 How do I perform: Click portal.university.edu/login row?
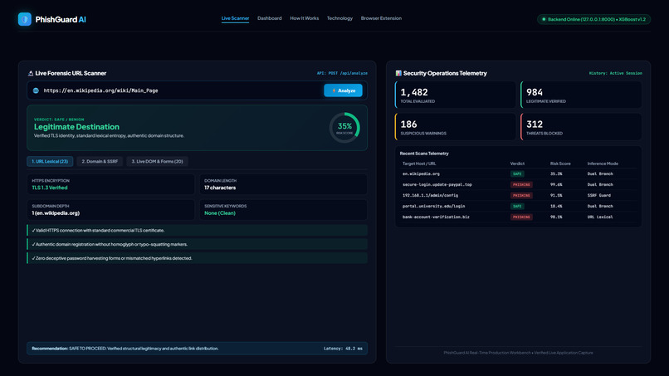click(519, 206)
